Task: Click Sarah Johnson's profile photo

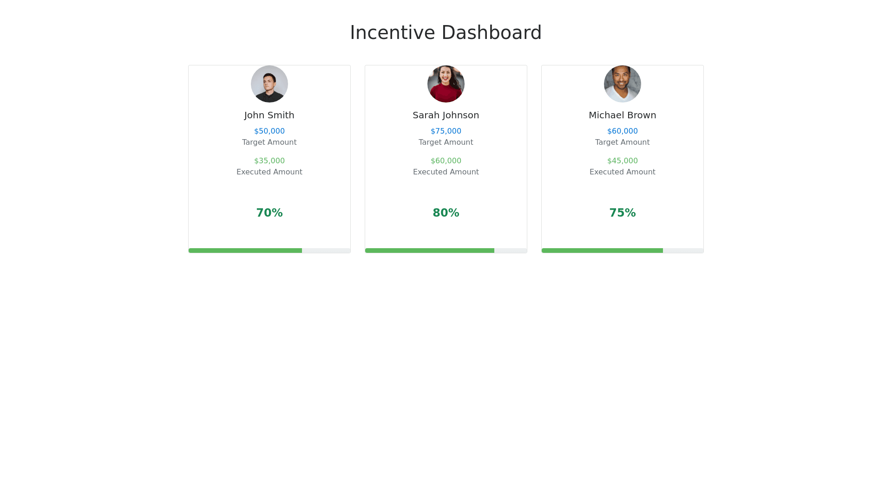Action: pyautogui.click(x=446, y=84)
